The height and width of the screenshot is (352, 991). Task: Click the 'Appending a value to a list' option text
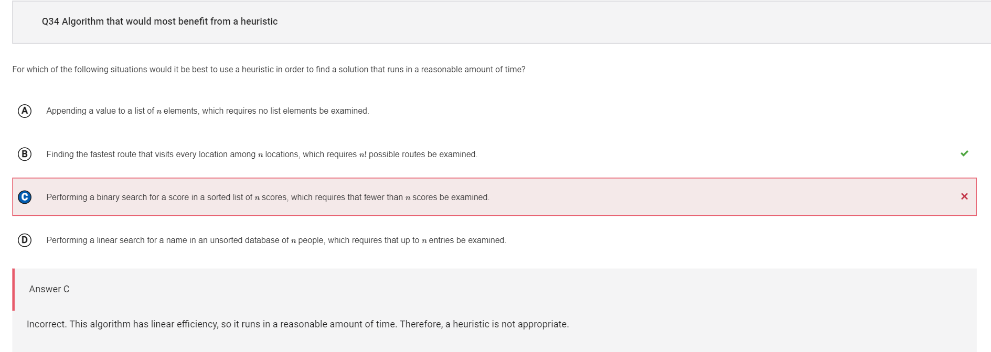click(x=208, y=111)
